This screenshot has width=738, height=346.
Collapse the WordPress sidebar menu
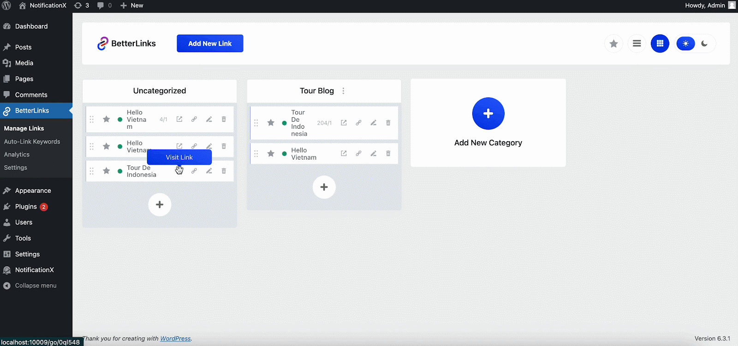tap(36, 286)
